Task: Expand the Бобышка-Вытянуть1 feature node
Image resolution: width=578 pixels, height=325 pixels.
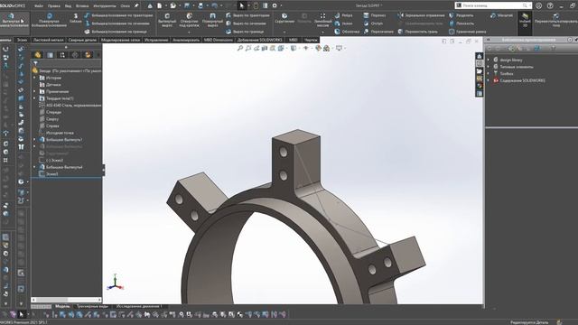Action: pos(35,140)
